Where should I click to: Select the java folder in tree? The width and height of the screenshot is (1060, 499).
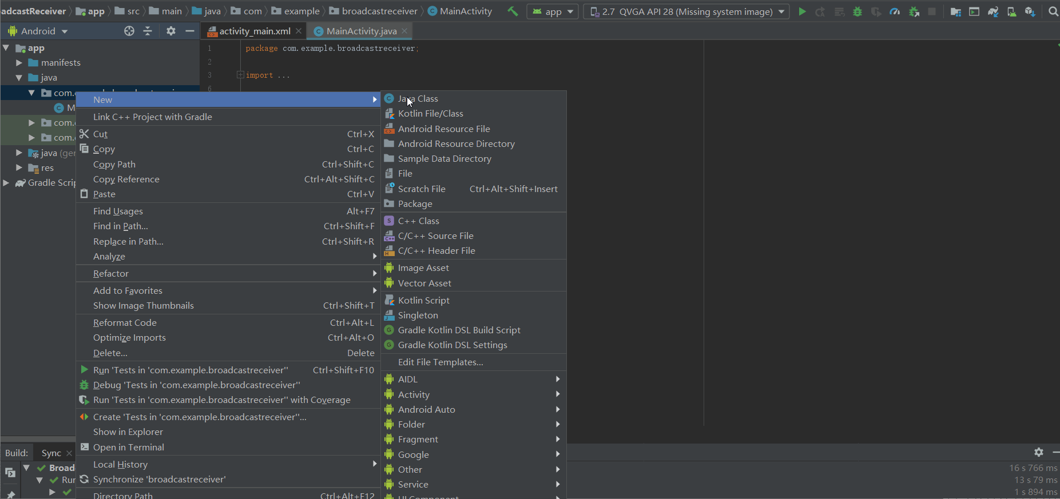pos(49,77)
